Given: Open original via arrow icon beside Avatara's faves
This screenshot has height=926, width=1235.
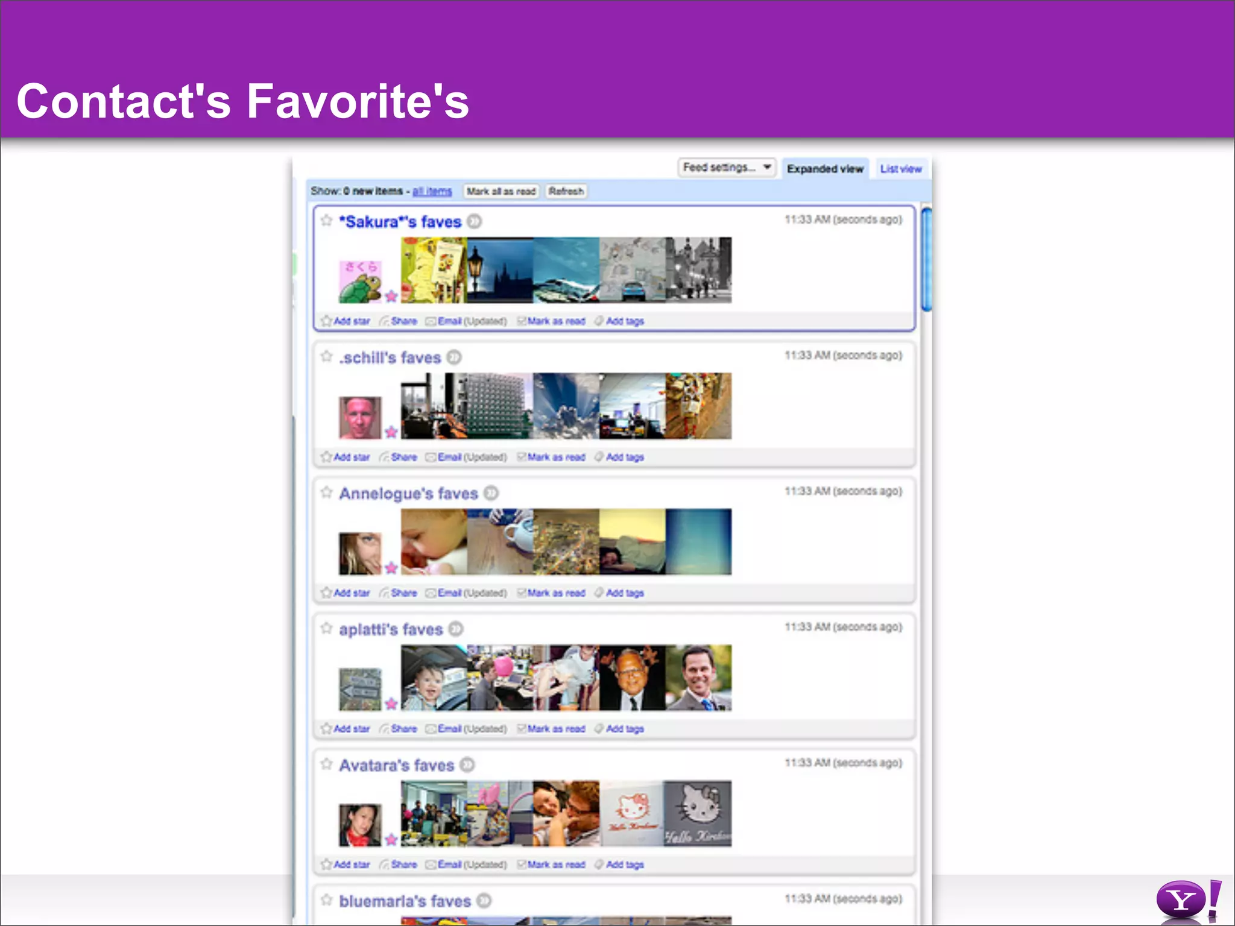Looking at the screenshot, I should (x=467, y=765).
